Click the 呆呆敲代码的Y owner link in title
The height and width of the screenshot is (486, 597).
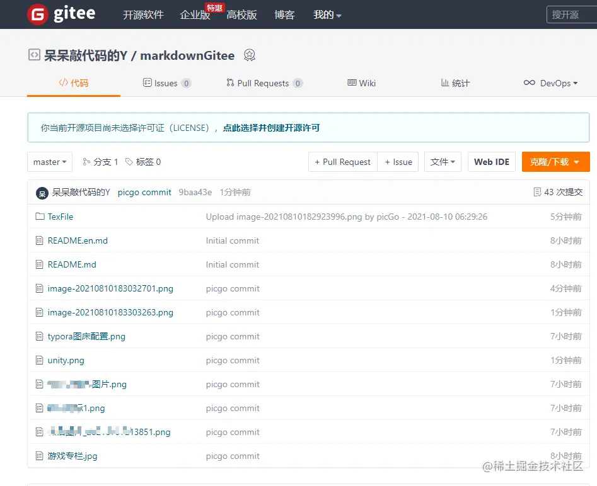pyautogui.click(x=86, y=55)
